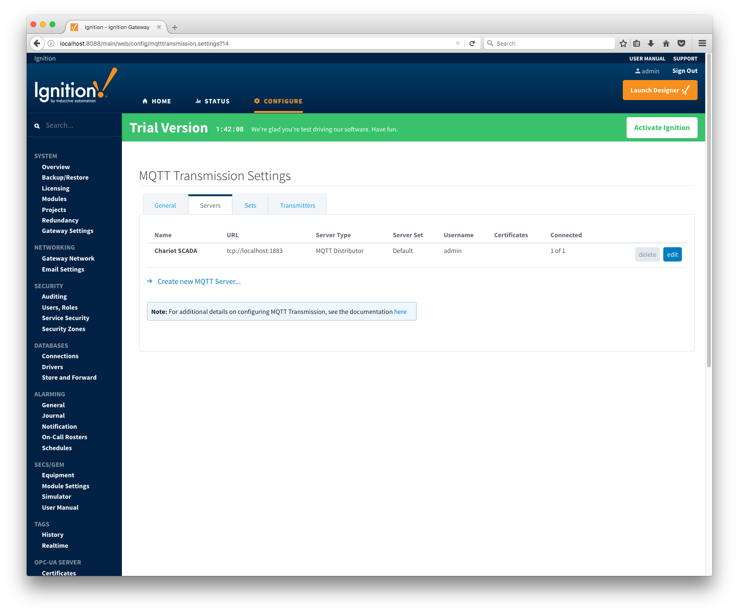Image resolution: width=739 pixels, height=614 pixels.
Task: Click the browser Search box
Action: [x=549, y=43]
